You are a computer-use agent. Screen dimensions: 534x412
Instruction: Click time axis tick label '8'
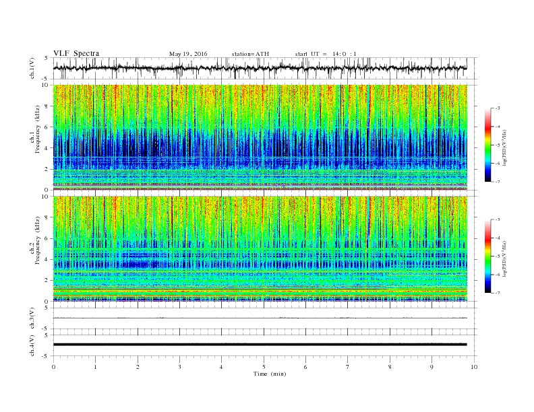click(390, 367)
